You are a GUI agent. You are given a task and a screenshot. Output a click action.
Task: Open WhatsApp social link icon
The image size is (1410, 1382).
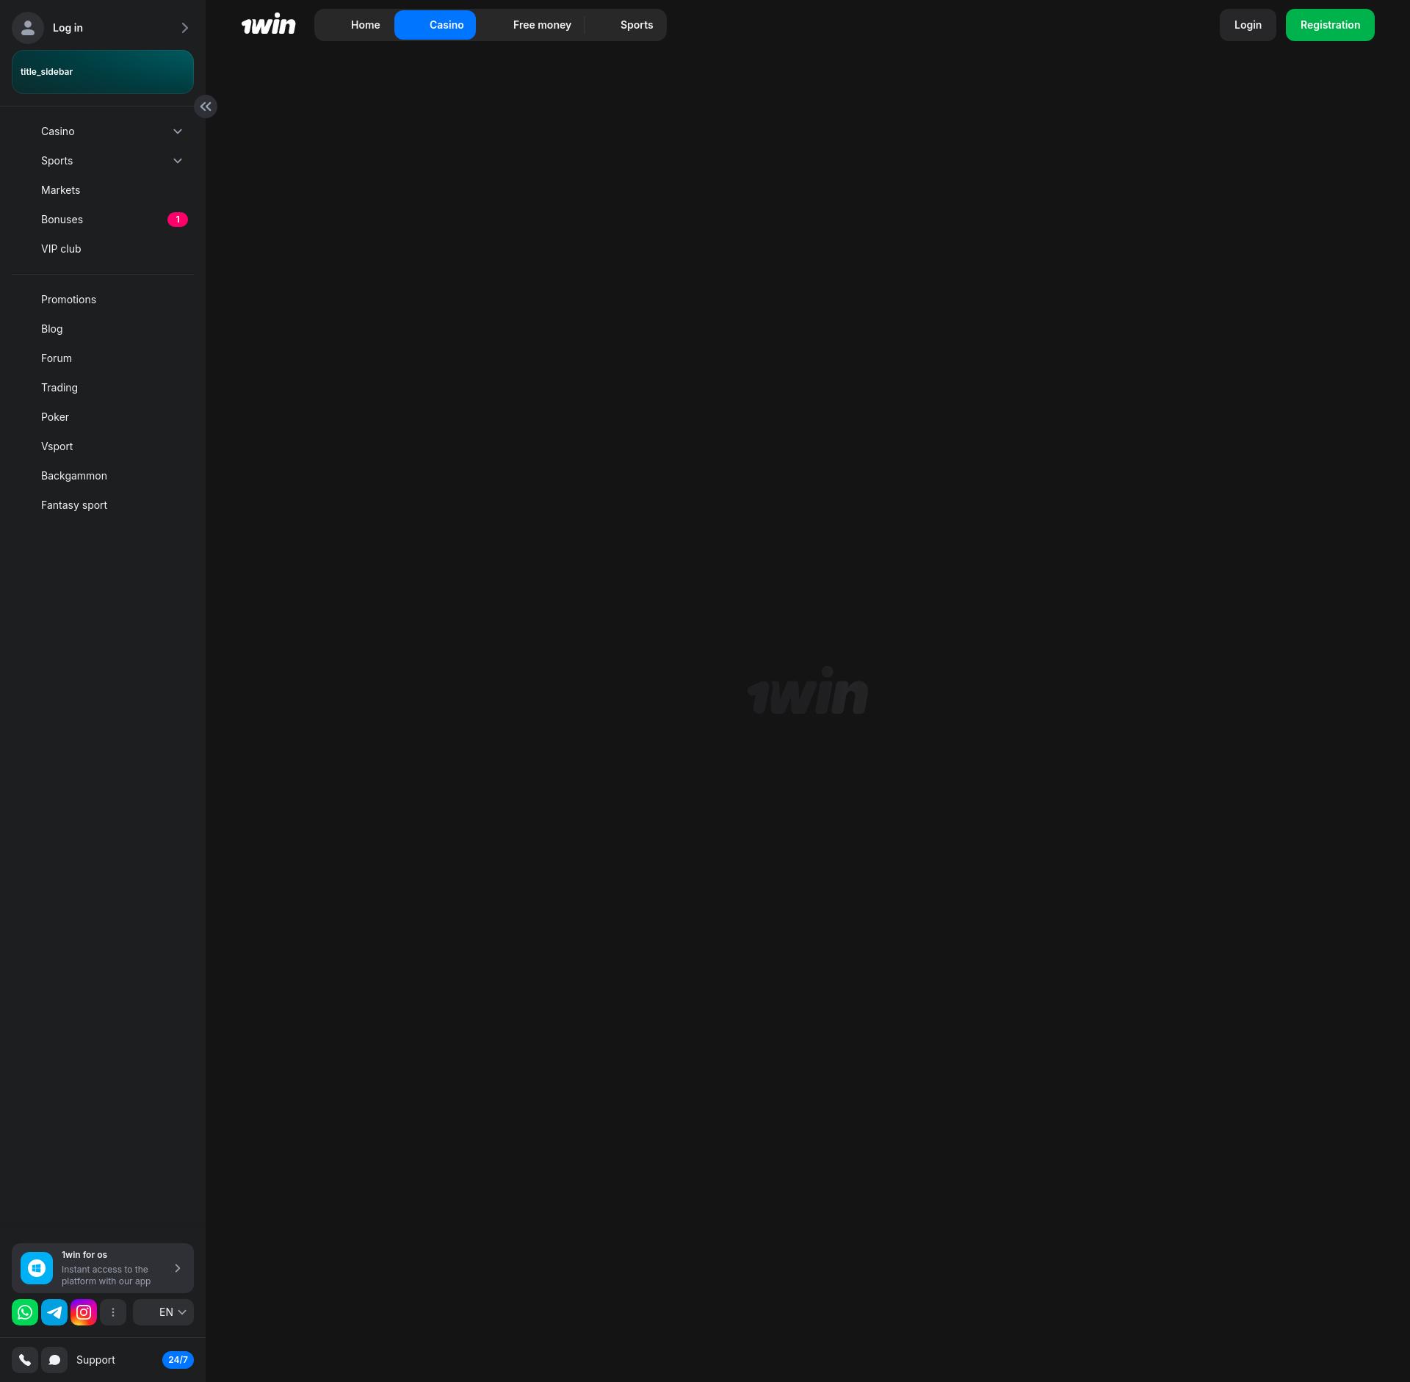point(25,1312)
